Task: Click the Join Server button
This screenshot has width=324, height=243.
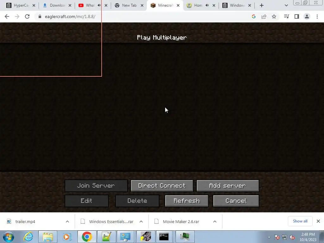Action: click(x=96, y=185)
